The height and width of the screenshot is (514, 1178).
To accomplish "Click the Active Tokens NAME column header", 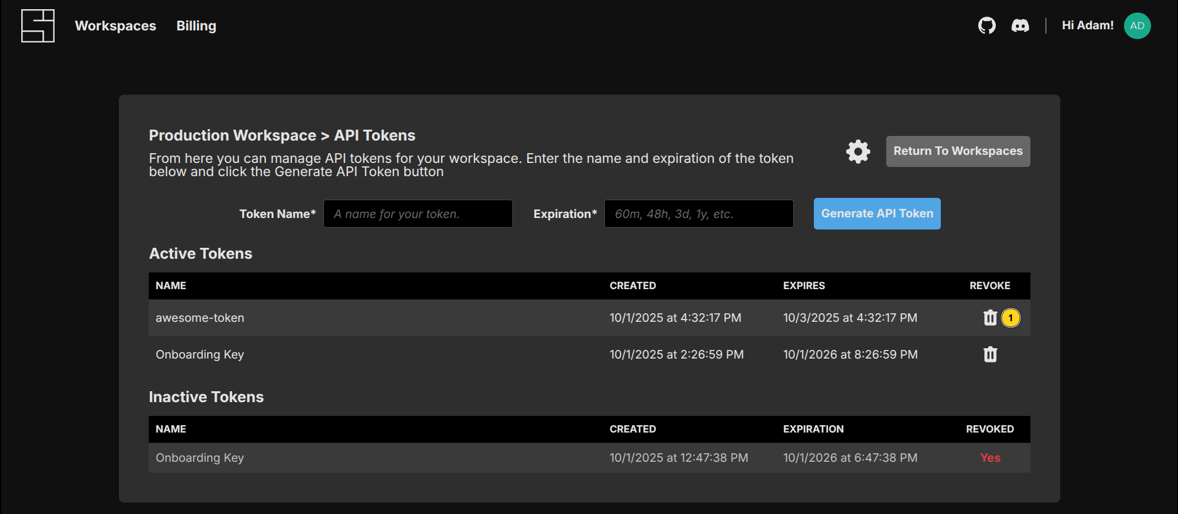I will pyautogui.click(x=171, y=286).
